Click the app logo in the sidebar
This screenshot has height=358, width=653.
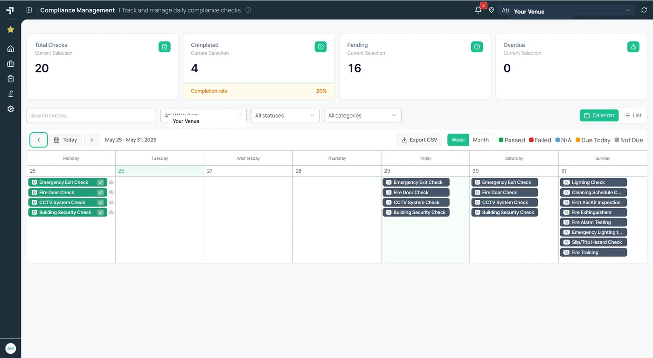click(x=10, y=10)
